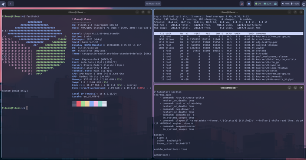Click the green fastfetch color block

tap(83, 104)
